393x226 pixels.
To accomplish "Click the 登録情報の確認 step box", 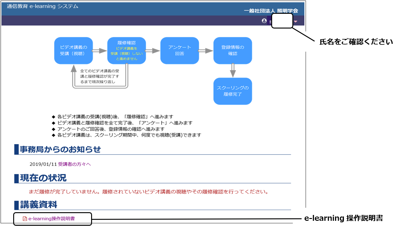I will 233,51.
